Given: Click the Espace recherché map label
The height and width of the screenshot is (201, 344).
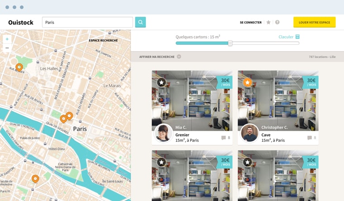Looking at the screenshot, I should 103,40.
